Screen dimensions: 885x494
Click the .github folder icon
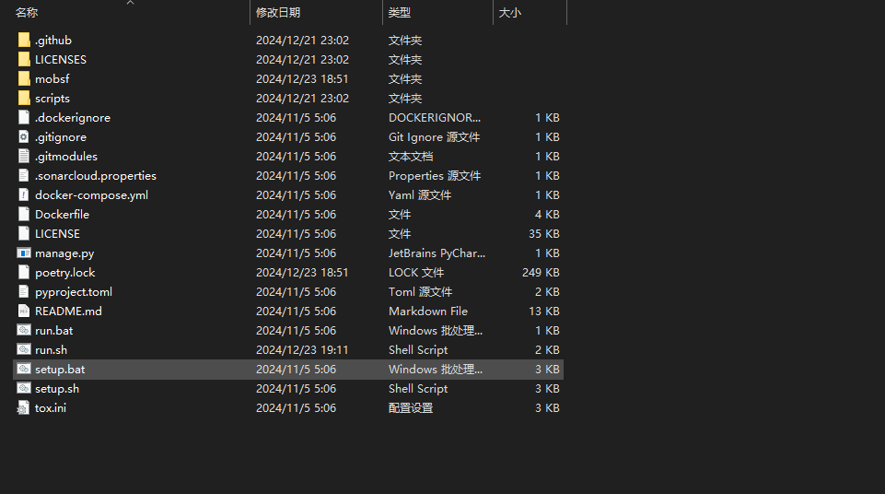[24, 40]
